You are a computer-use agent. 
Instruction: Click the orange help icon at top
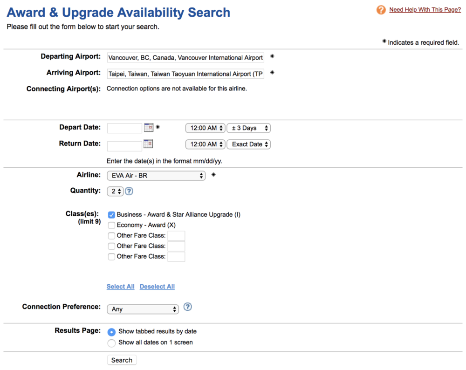[x=381, y=10]
